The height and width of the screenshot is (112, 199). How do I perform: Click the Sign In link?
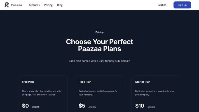click(162, 5)
